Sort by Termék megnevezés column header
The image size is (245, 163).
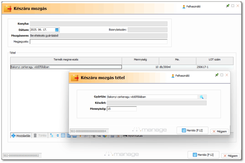click(66, 61)
